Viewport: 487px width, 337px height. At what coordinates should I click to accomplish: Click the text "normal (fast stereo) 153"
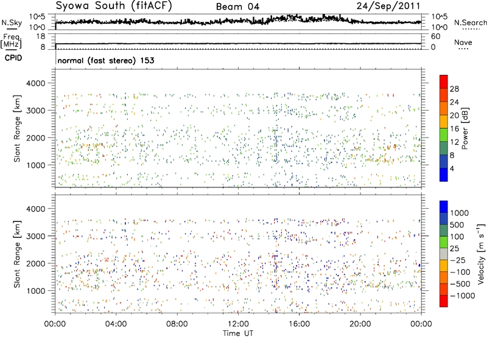tap(106, 60)
